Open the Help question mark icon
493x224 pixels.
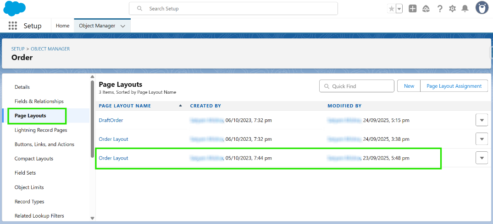coord(440,9)
